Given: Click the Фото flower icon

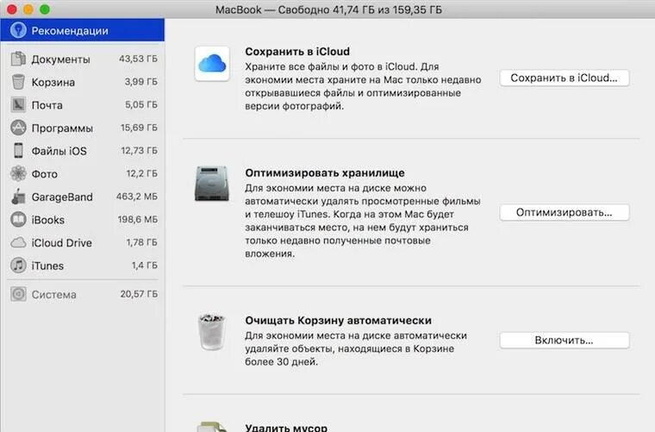Looking at the screenshot, I should pyautogui.click(x=18, y=173).
